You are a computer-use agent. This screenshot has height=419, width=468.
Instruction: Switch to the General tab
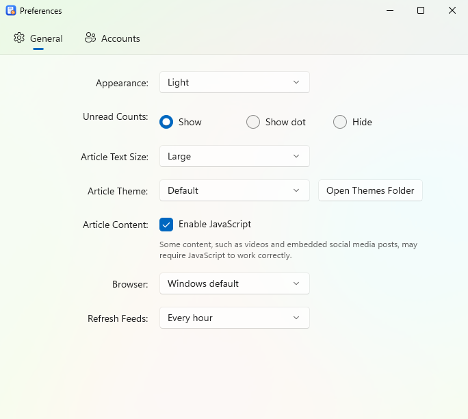click(38, 38)
